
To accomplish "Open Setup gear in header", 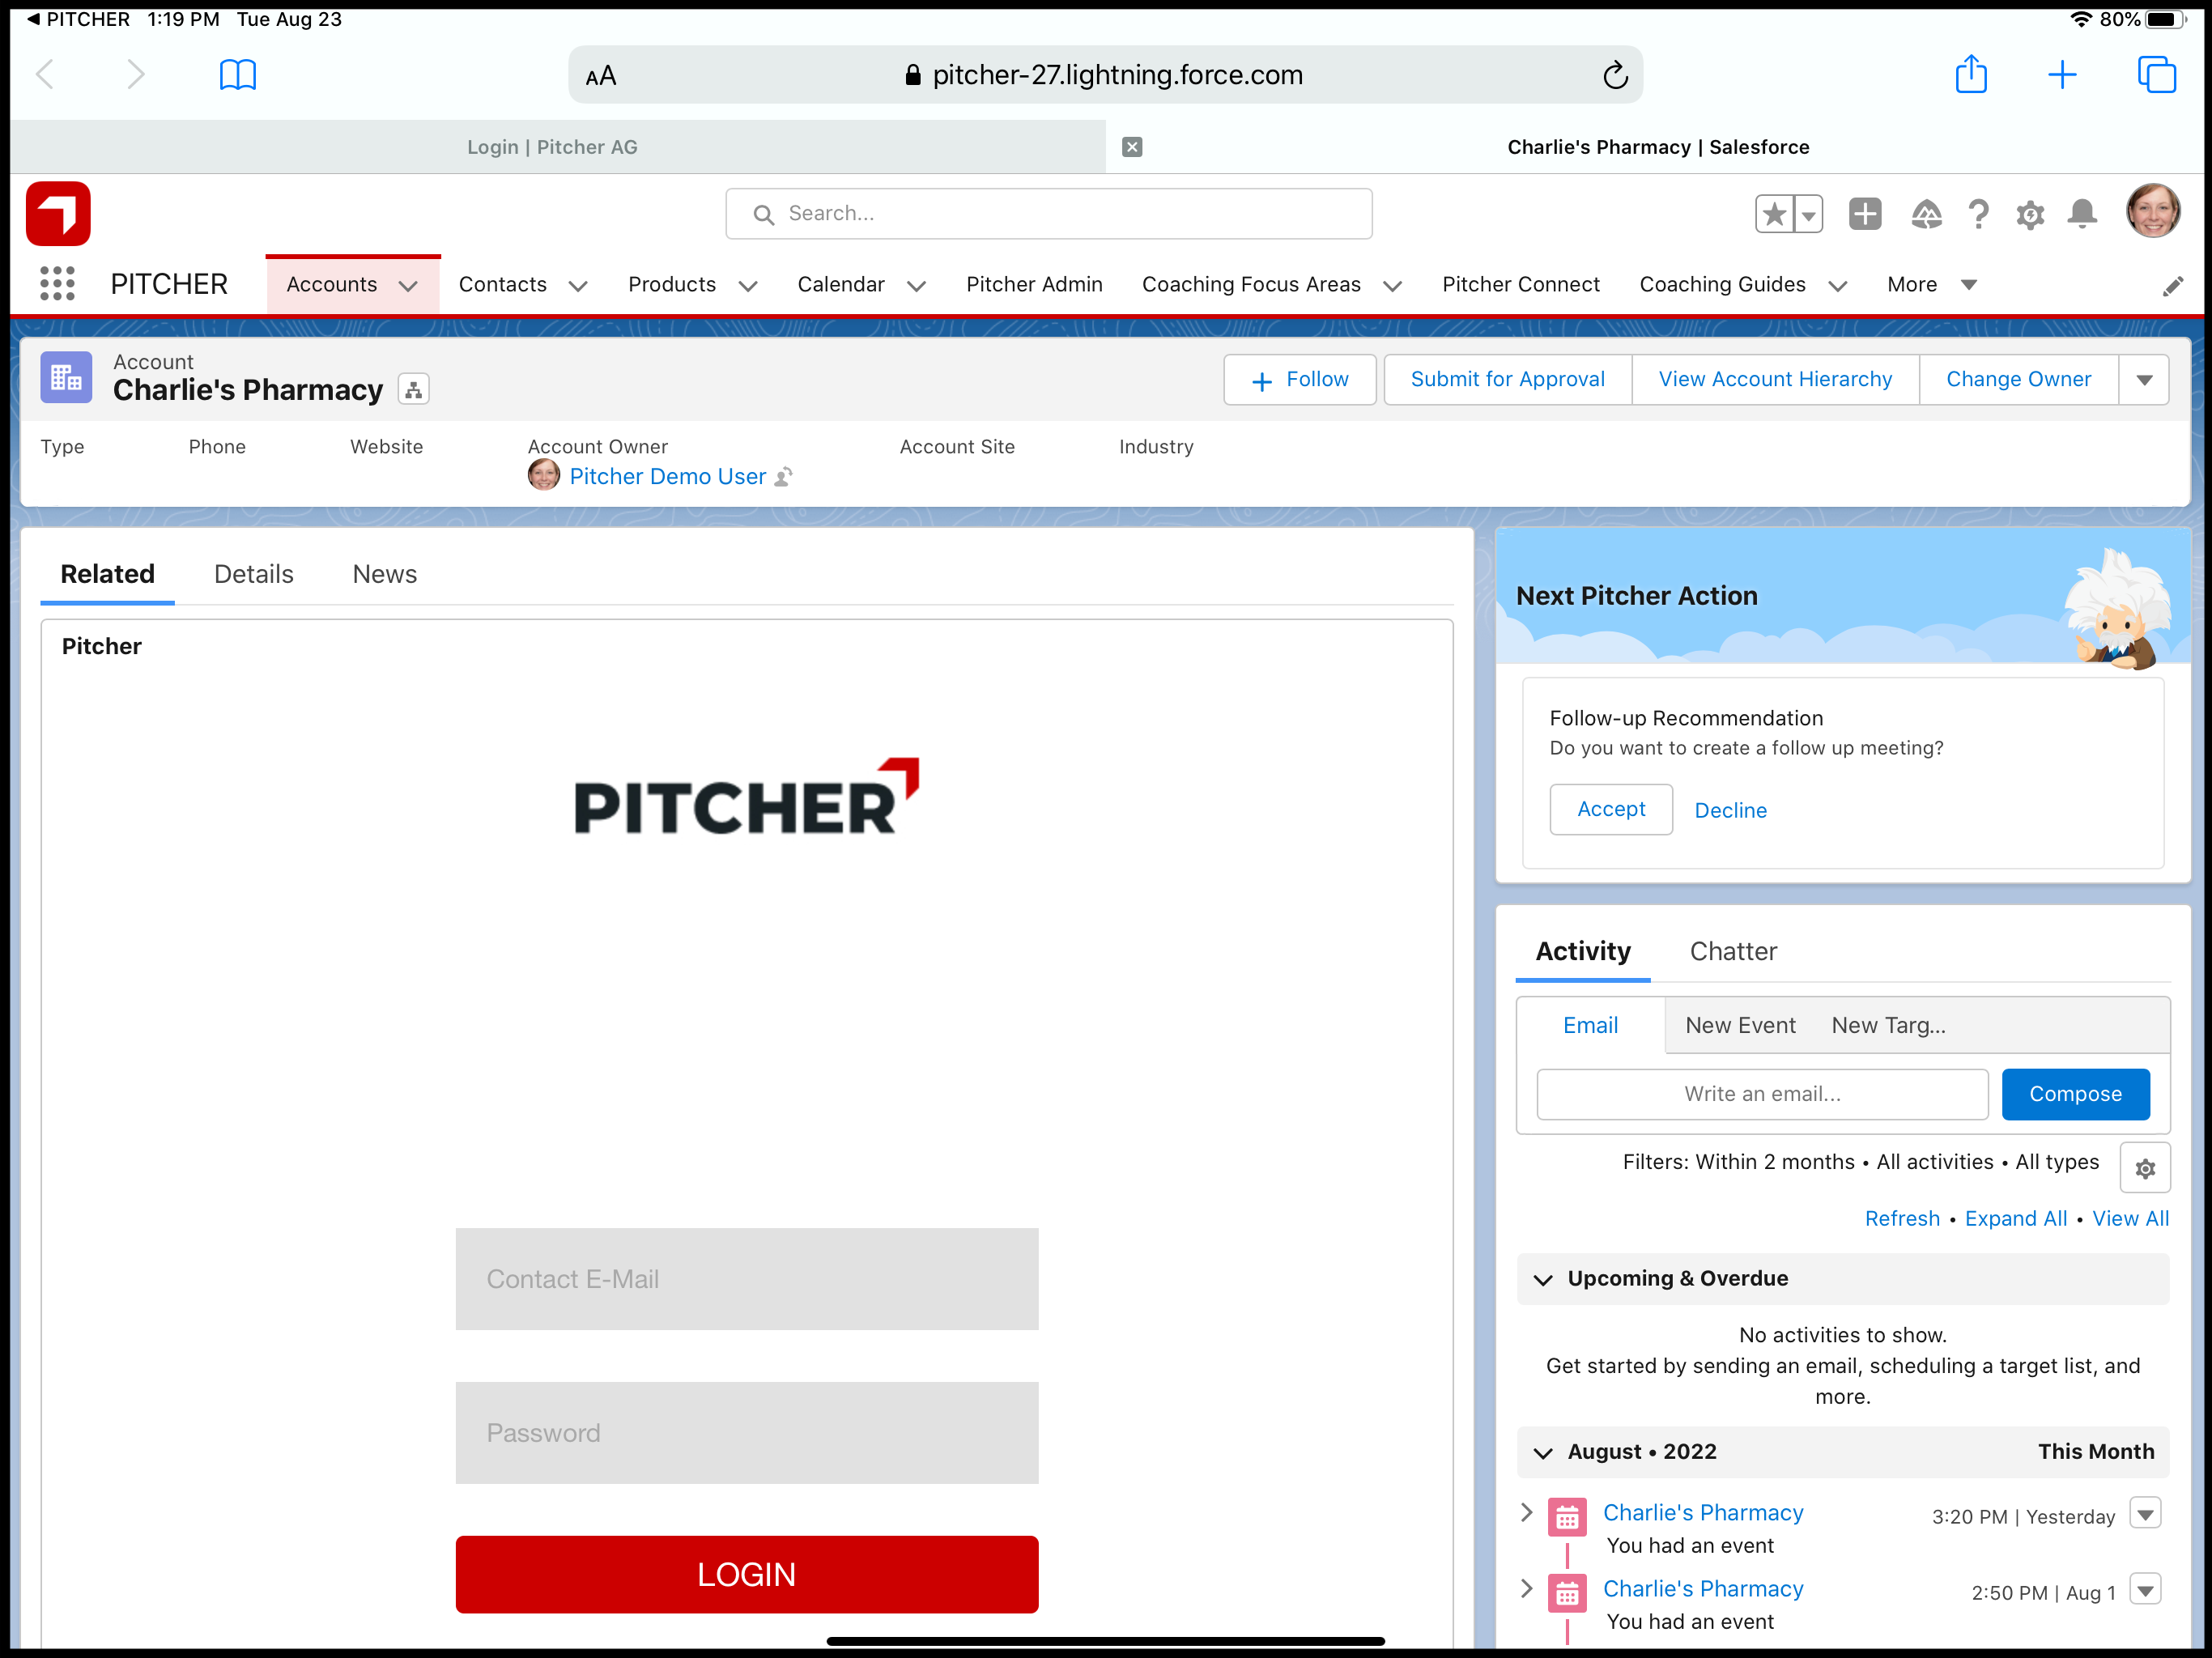I will pyautogui.click(x=2029, y=214).
